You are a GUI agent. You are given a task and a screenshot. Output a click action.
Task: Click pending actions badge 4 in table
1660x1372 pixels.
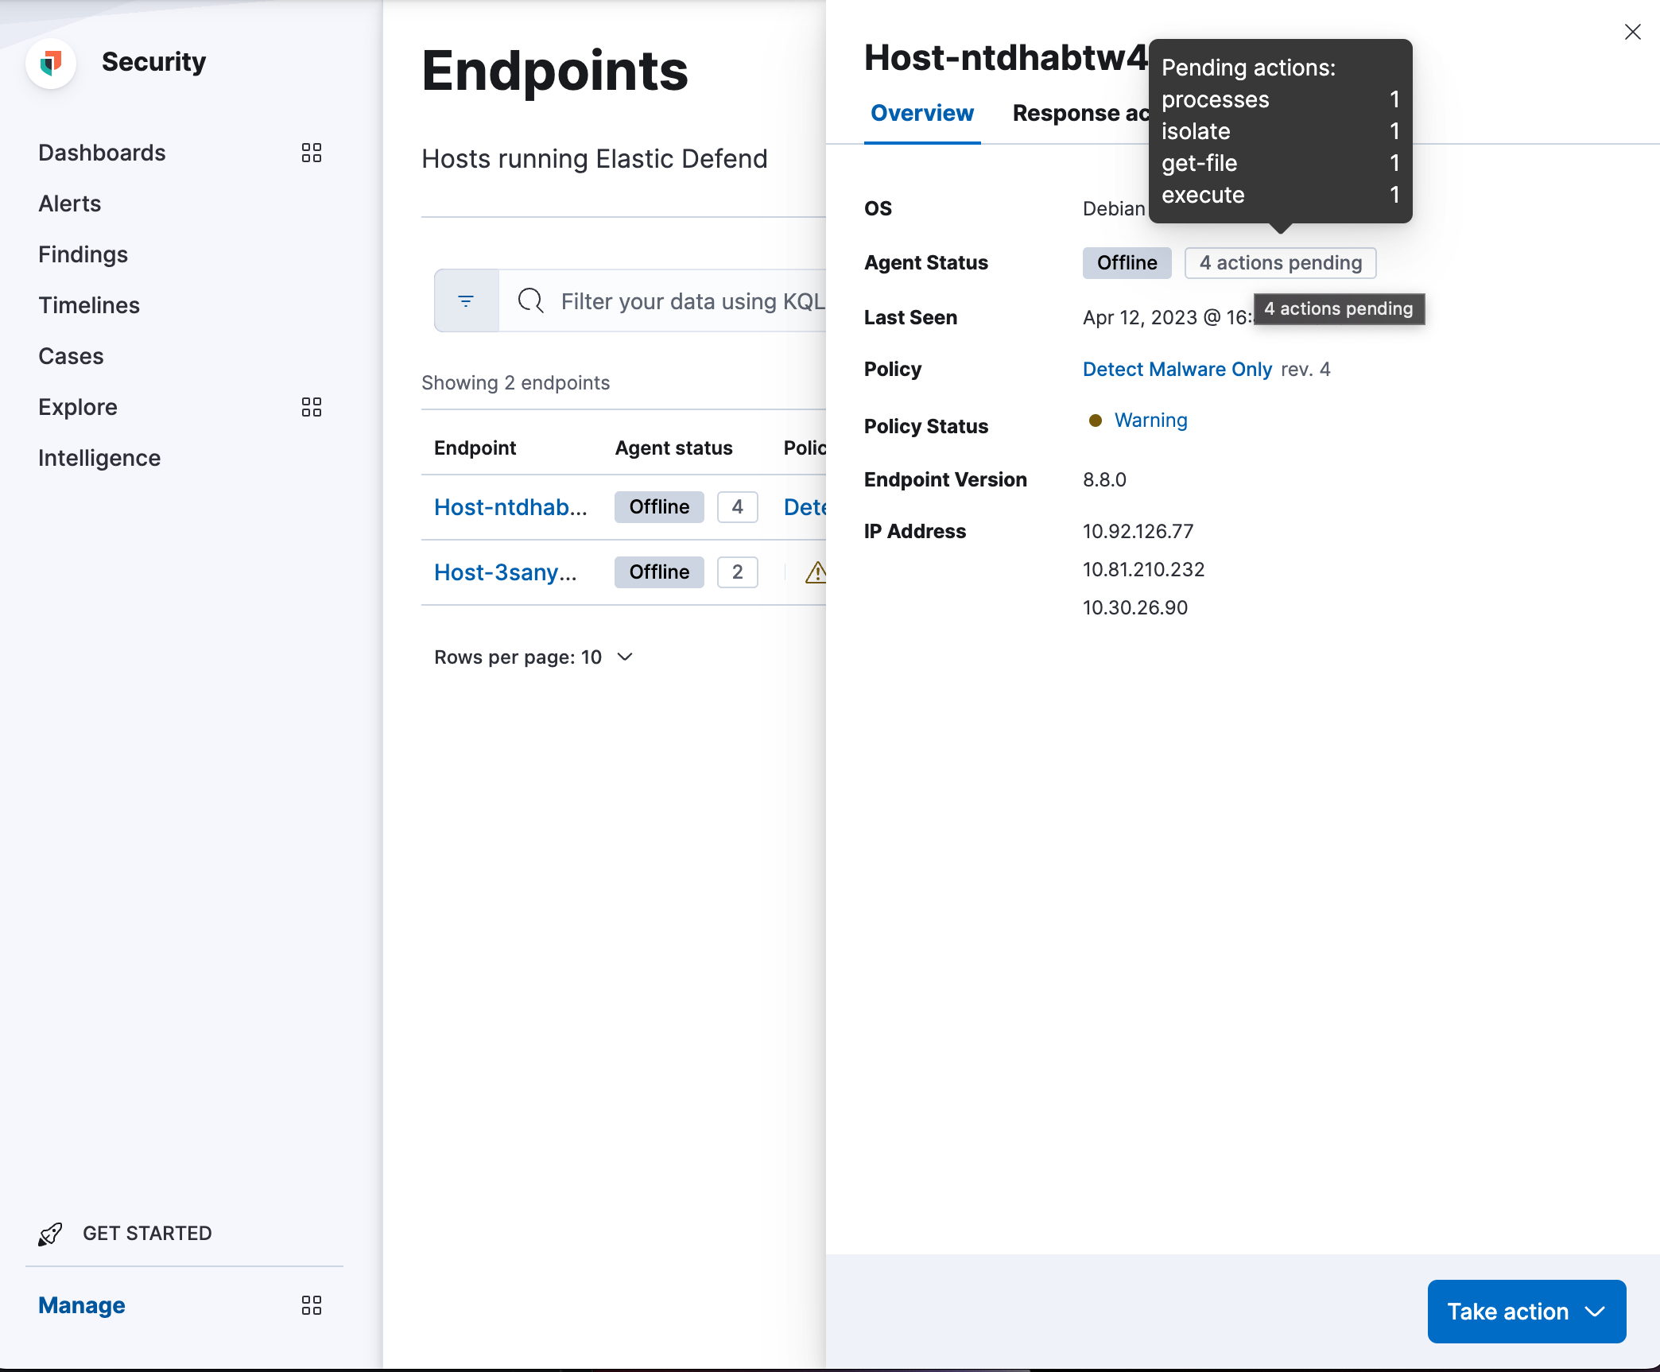coord(737,507)
